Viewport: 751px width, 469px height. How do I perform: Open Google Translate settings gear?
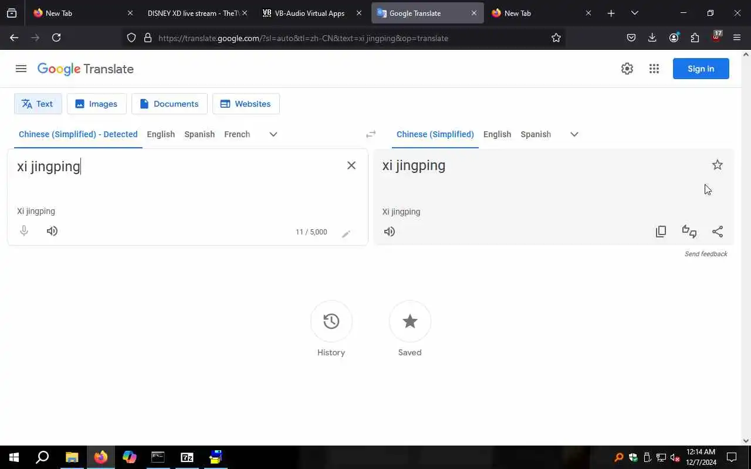pyautogui.click(x=627, y=69)
